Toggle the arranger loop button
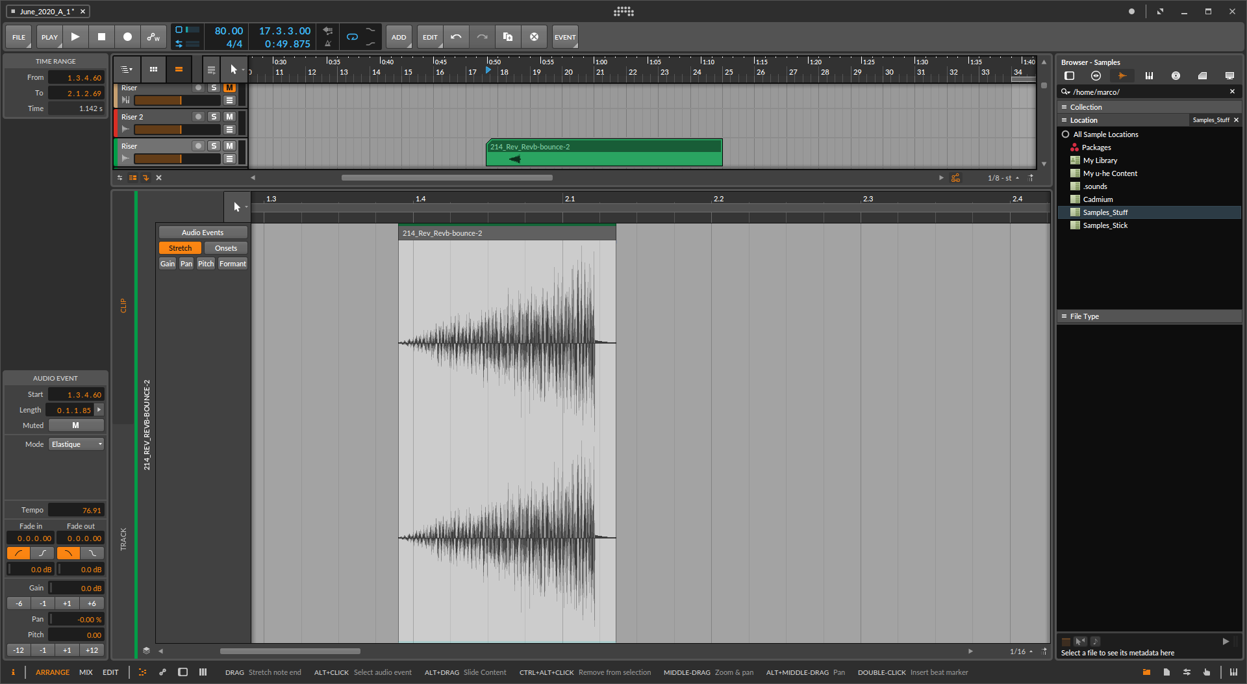 click(x=352, y=37)
